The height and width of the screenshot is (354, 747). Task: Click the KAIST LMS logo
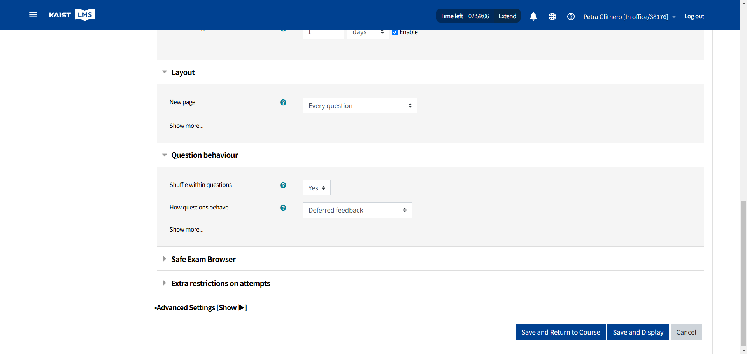click(72, 15)
